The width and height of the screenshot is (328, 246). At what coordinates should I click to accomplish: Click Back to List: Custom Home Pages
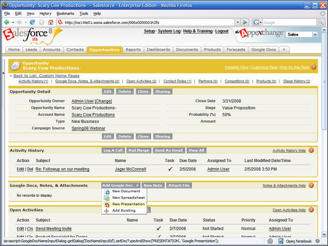pos(47,75)
